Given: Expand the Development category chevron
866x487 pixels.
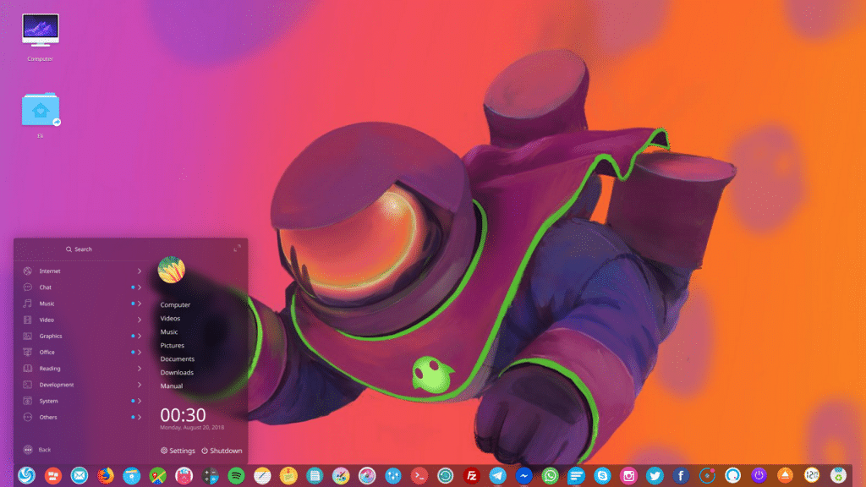Looking at the screenshot, I should (140, 385).
